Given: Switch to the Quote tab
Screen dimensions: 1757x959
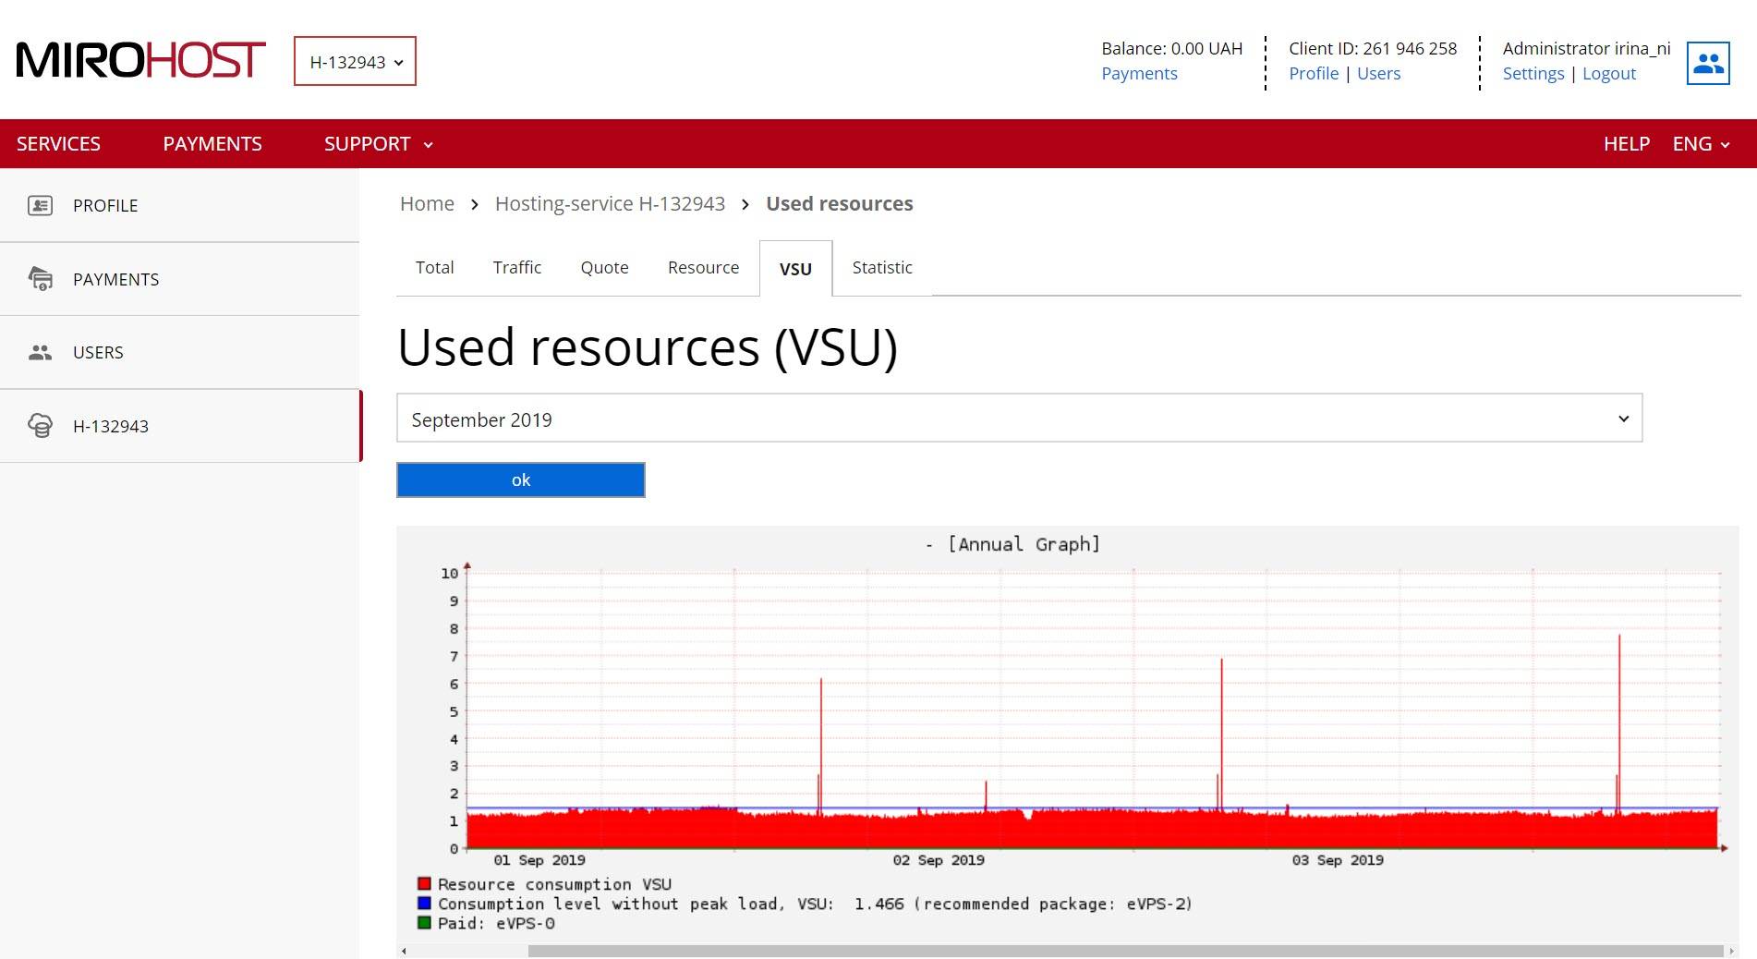Looking at the screenshot, I should click(x=604, y=268).
